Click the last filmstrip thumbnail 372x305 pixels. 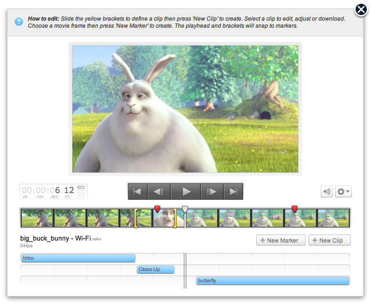pos(333,218)
